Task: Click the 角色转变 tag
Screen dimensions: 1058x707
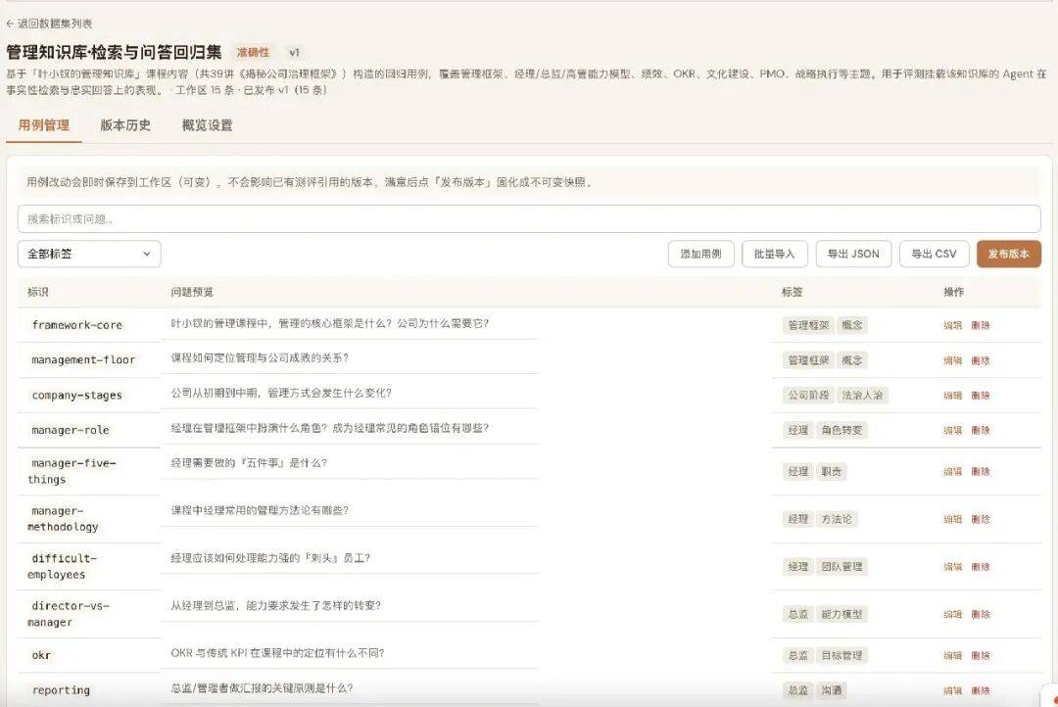Action: (842, 431)
